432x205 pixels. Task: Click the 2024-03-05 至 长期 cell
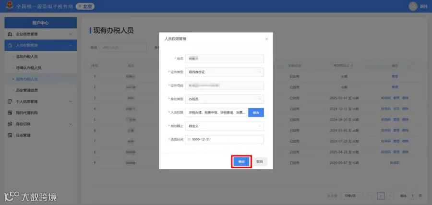tap(344, 130)
